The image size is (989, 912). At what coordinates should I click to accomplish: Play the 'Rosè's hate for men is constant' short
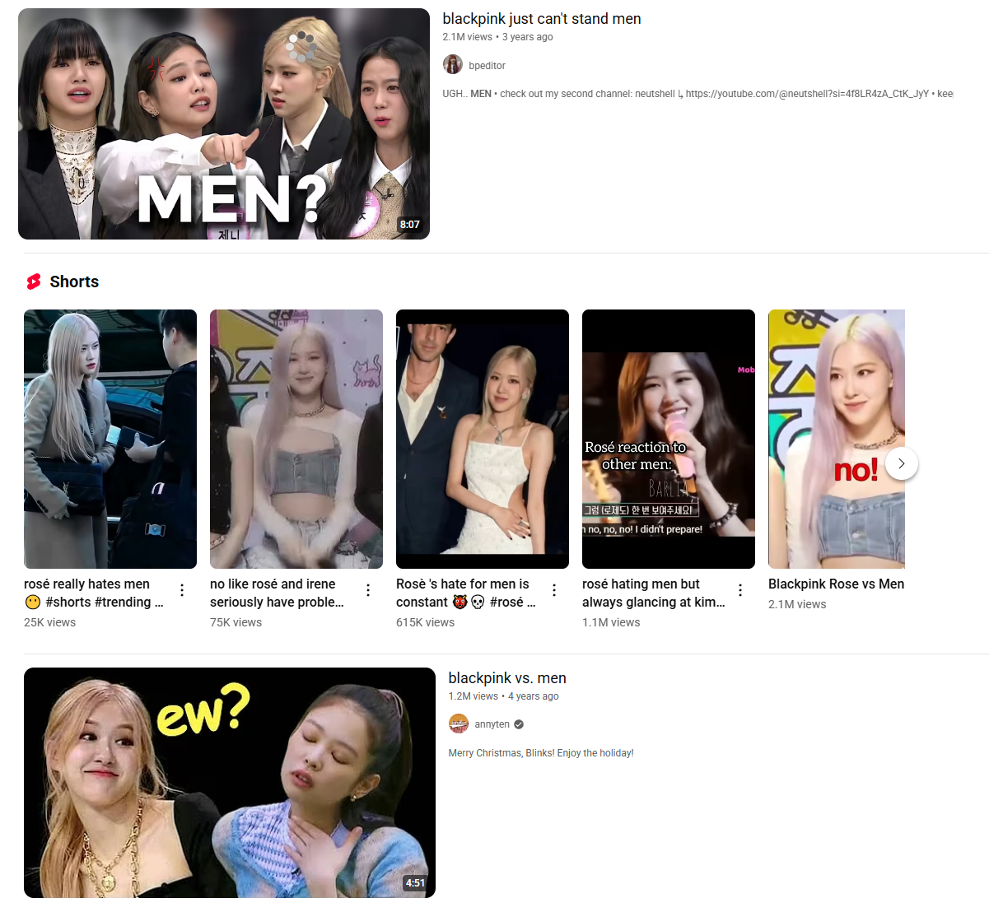click(x=483, y=439)
